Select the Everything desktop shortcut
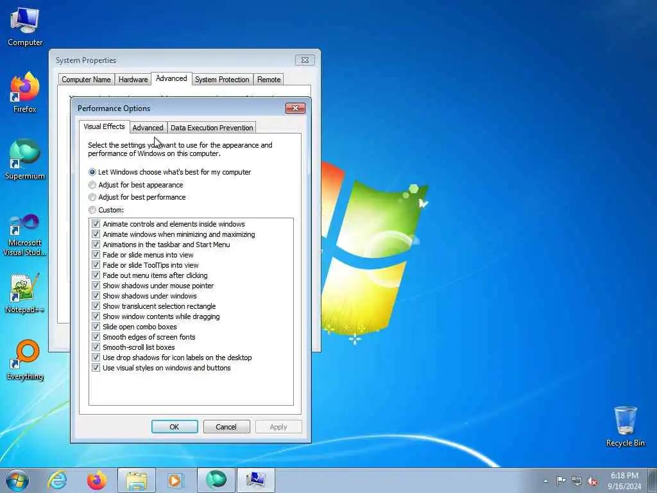 coord(25,360)
